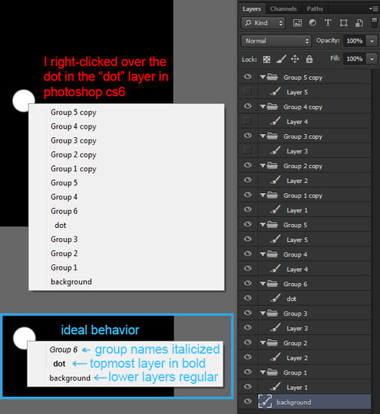Screen dimensions: 380x414
Task: Click the Opacity 100% value field
Action: tap(355, 41)
